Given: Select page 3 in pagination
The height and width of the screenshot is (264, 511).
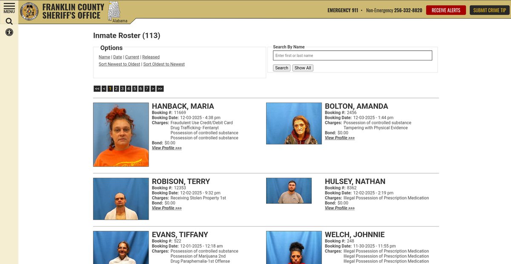Looking at the screenshot, I should tap(122, 89).
